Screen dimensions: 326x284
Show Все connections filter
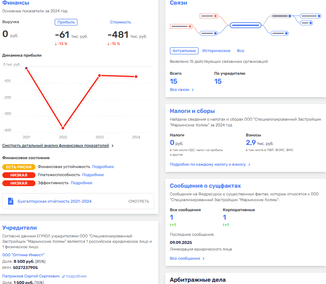pyautogui.click(x=240, y=51)
